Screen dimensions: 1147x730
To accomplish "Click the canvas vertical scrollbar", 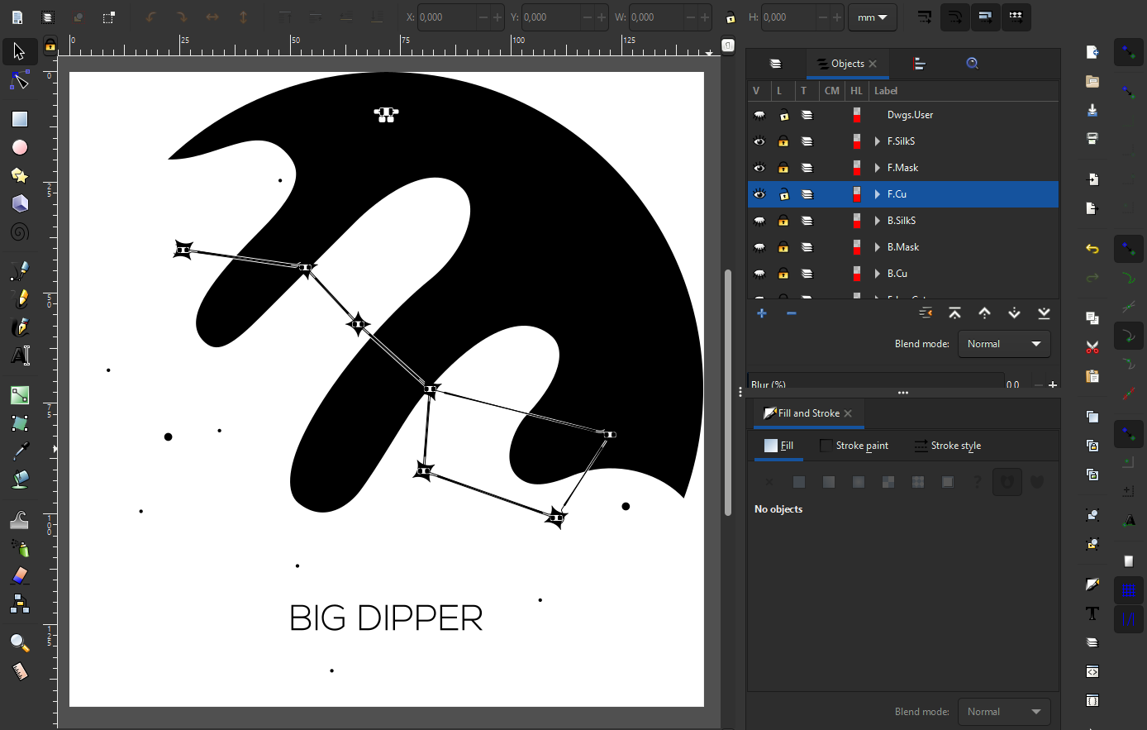I will [728, 393].
